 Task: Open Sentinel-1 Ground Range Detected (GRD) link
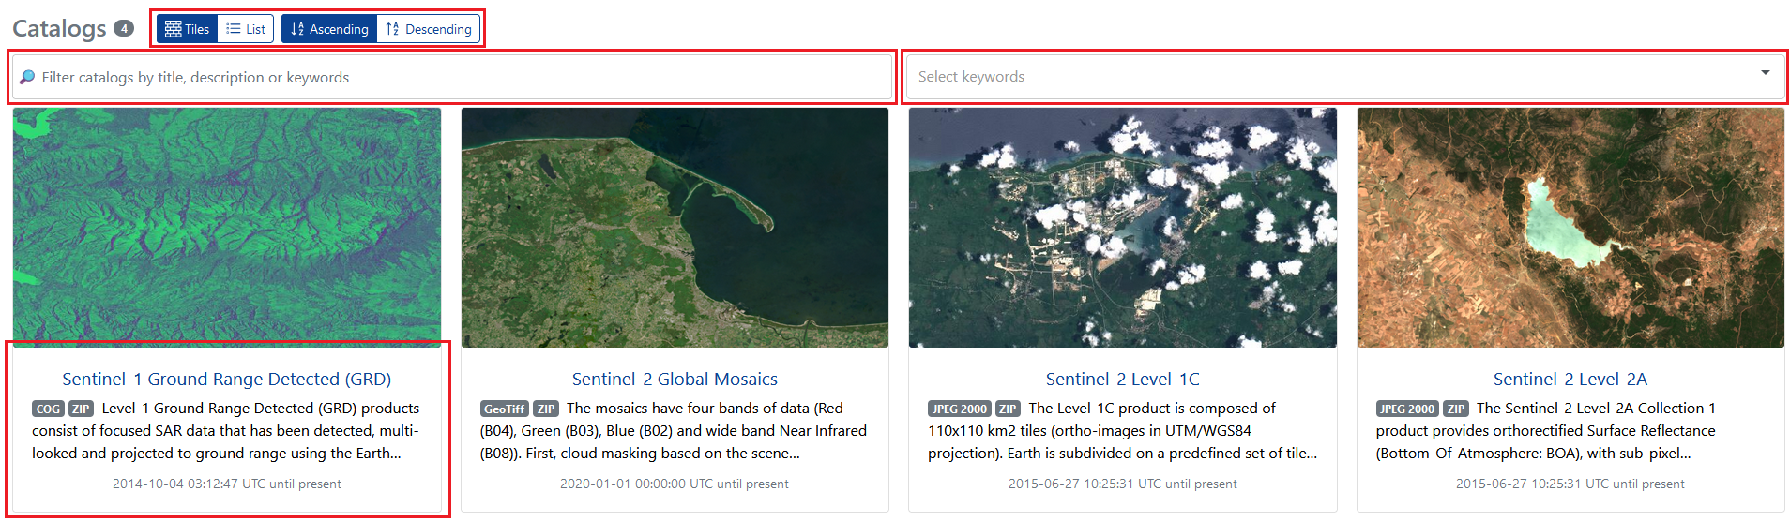227,379
